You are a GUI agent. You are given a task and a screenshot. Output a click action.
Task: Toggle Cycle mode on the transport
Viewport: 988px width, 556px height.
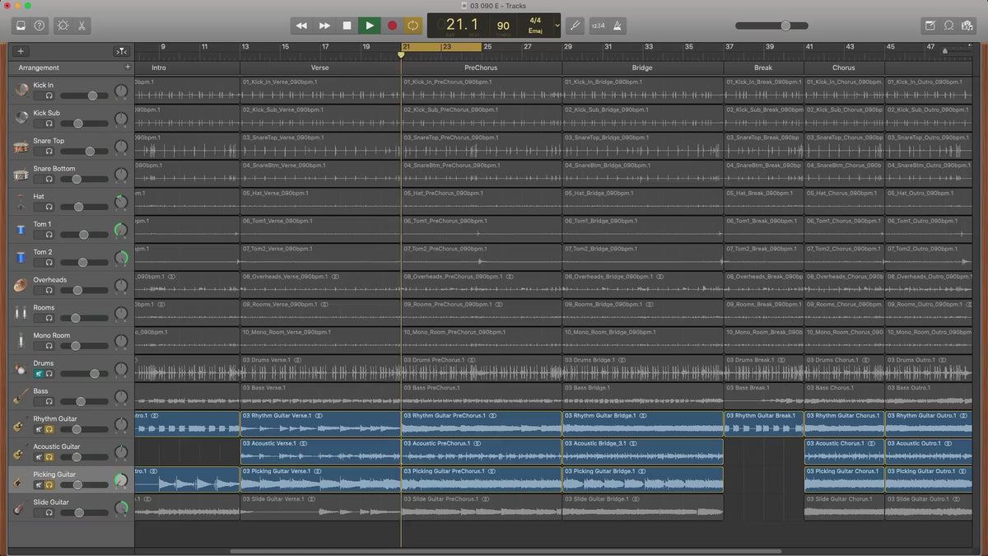412,26
